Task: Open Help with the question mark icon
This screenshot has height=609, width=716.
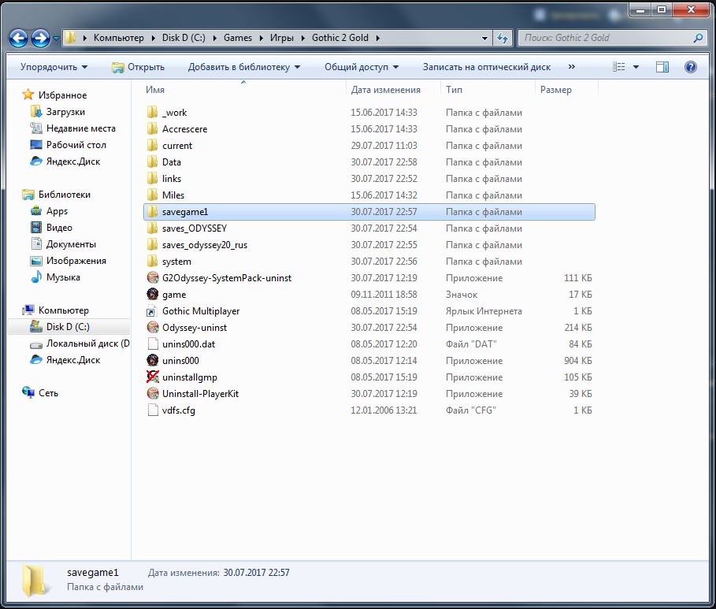Action: (691, 67)
